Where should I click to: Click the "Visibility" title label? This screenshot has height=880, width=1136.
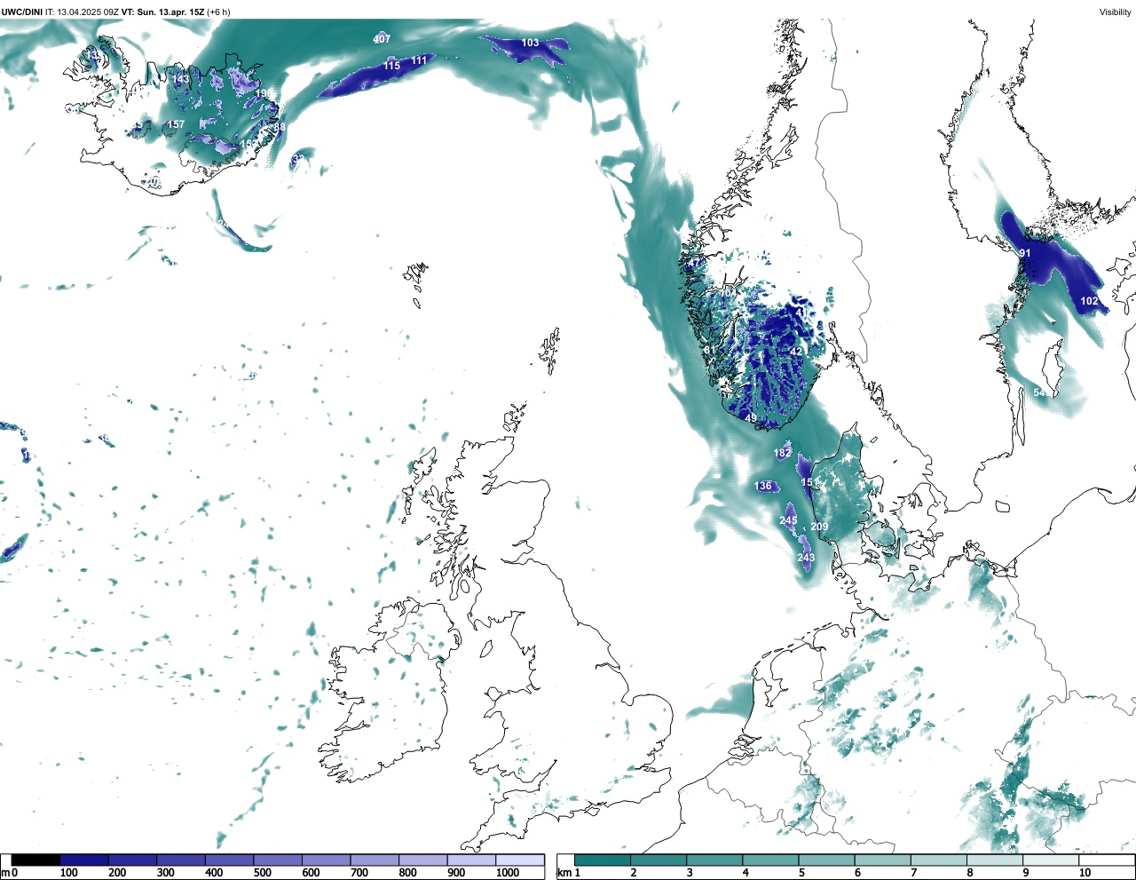(1115, 12)
